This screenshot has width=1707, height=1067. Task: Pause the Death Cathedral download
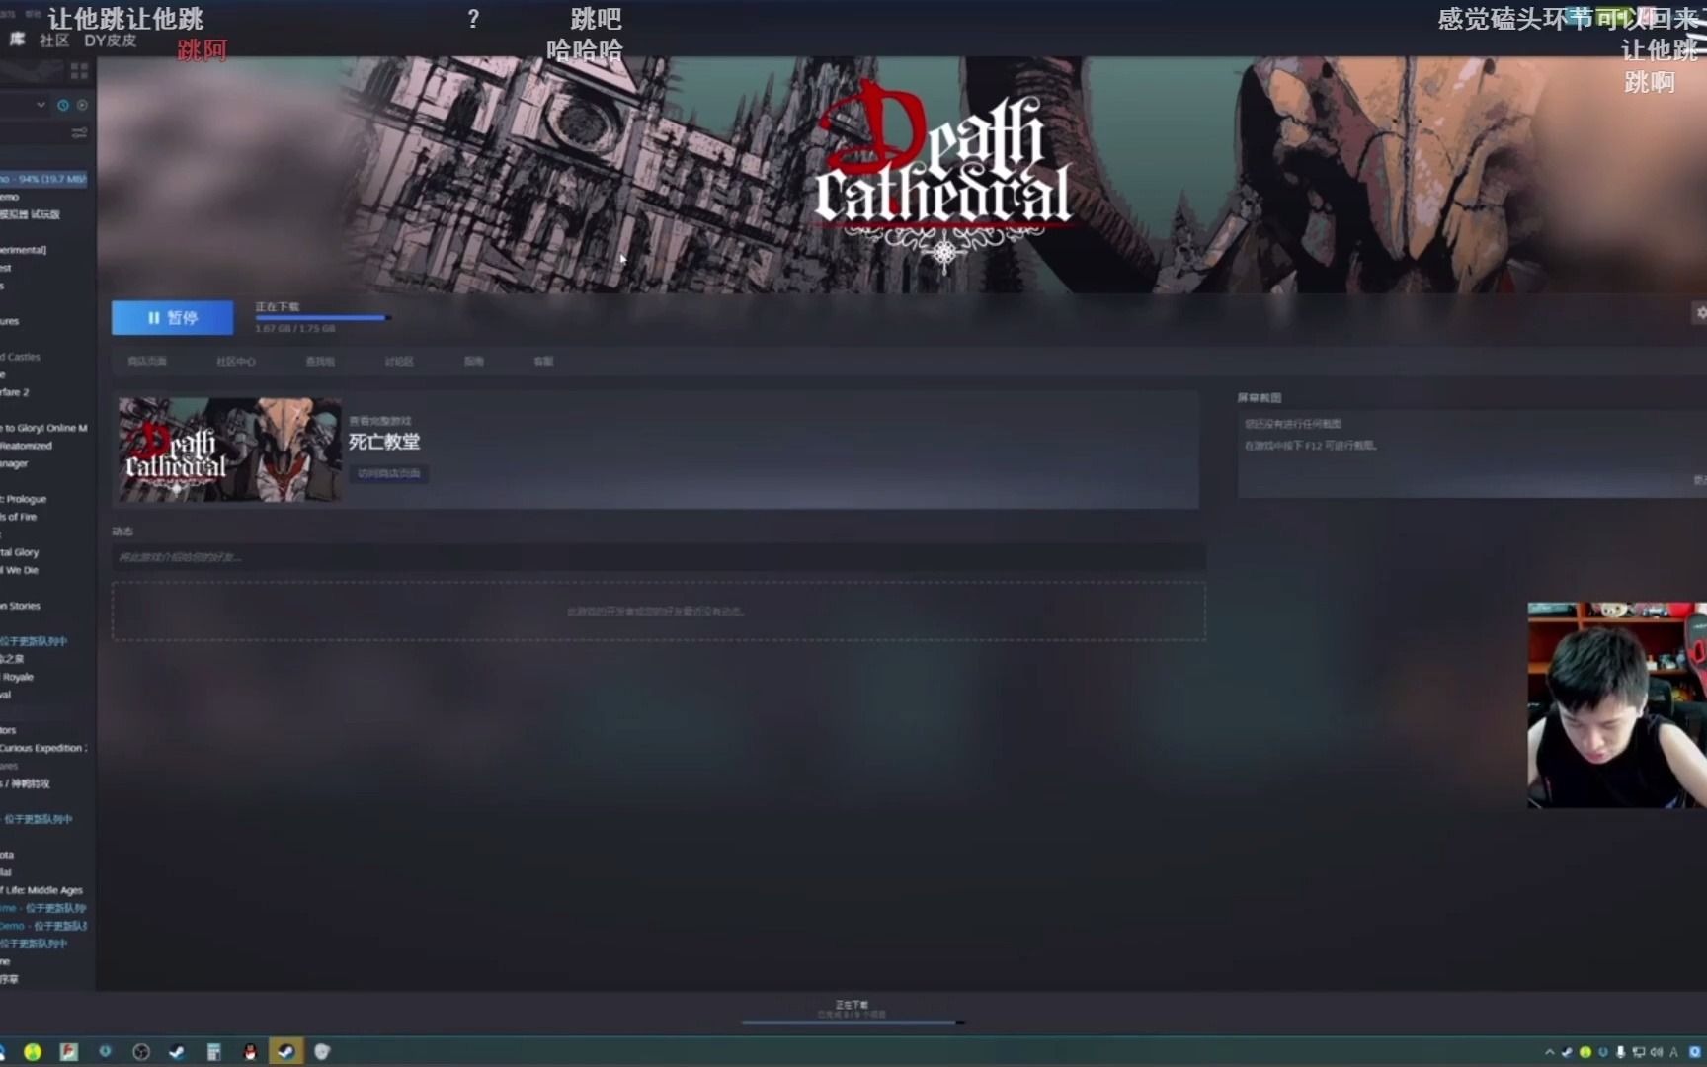click(172, 317)
